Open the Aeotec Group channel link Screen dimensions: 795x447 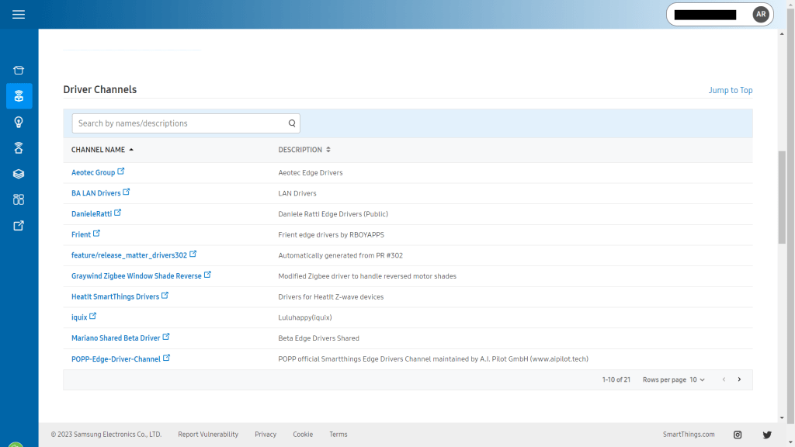[93, 172]
